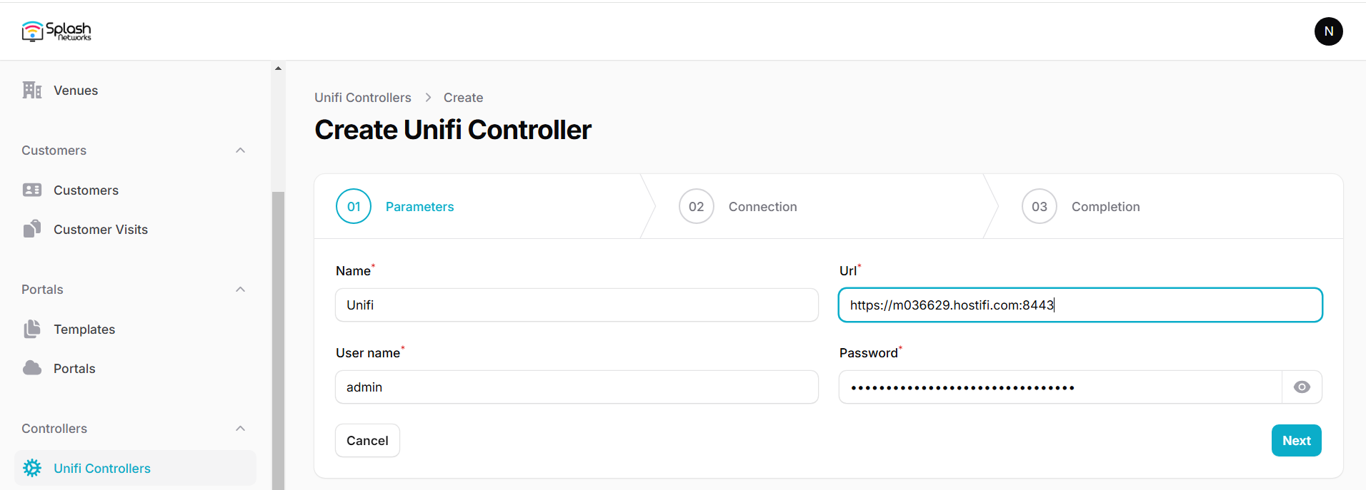Click the Customers ID card icon
This screenshot has width=1366, height=490.
tap(32, 190)
